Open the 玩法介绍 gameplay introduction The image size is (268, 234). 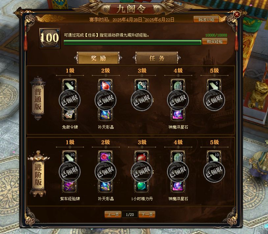pos(206,19)
